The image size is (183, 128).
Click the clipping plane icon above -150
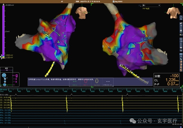(x=181, y=39)
